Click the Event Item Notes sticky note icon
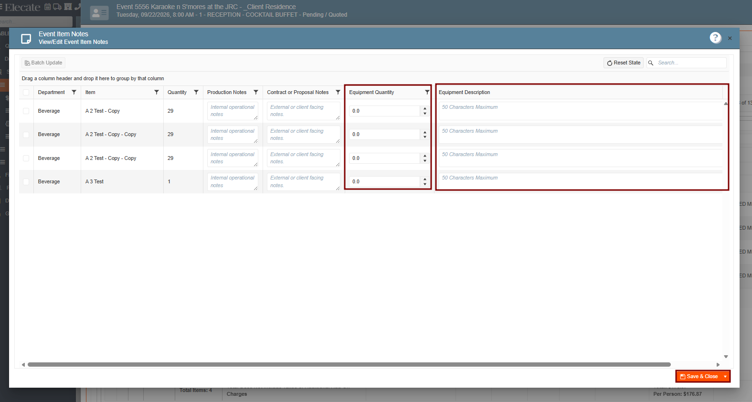 [x=26, y=38]
